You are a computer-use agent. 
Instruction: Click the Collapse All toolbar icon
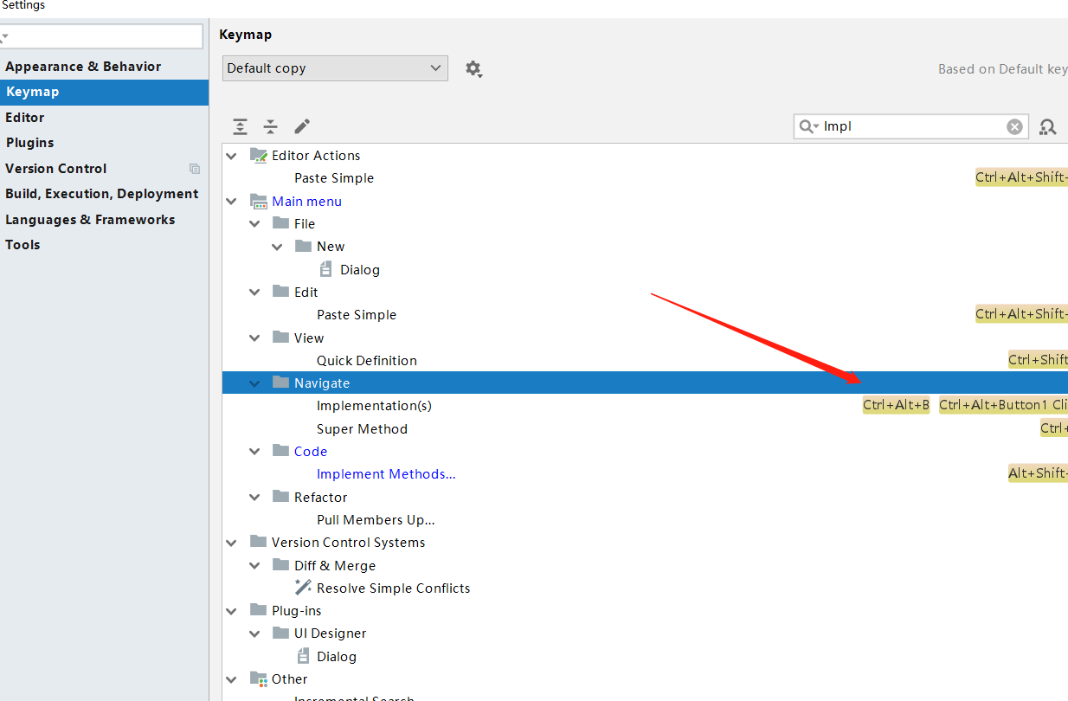click(x=271, y=126)
